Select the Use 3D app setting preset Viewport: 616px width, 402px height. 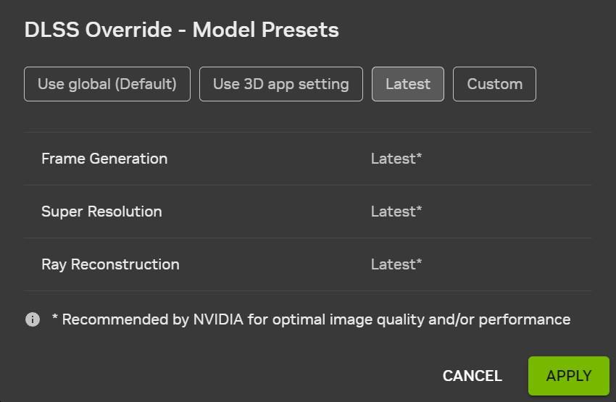(281, 84)
